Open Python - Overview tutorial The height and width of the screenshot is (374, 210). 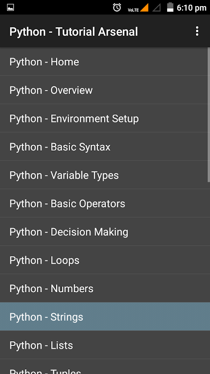coord(104,90)
